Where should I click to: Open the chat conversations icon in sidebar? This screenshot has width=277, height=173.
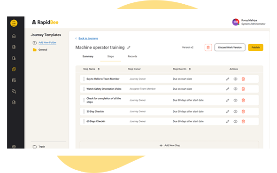14,91
